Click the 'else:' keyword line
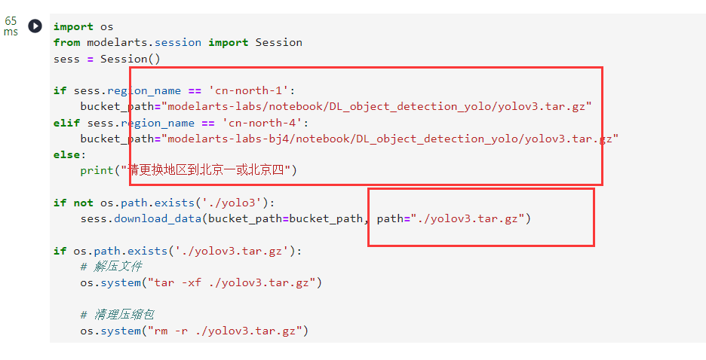This screenshot has width=706, height=360. tap(69, 154)
